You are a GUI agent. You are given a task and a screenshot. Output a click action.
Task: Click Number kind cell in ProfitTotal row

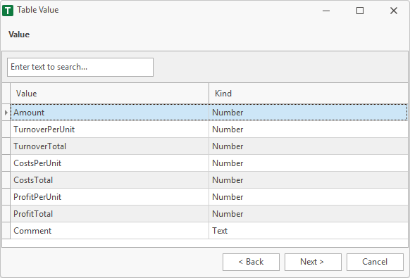(309, 214)
